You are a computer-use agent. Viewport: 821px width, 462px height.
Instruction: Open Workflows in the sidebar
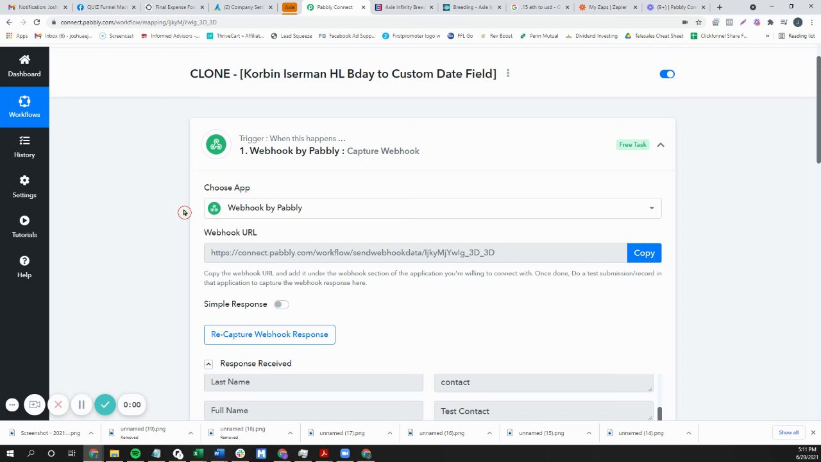24,107
